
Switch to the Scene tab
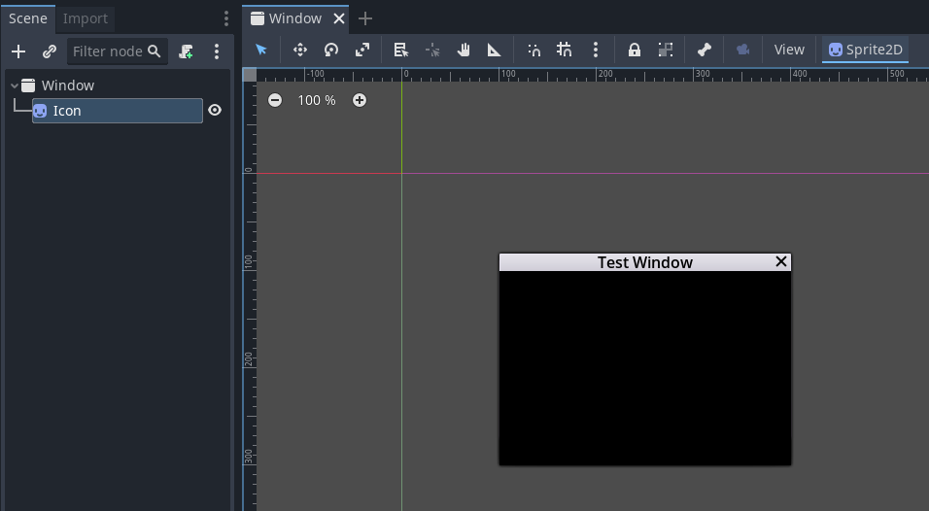click(x=28, y=18)
